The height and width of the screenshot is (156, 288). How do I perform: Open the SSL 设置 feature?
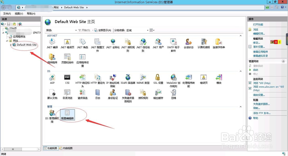158,79
